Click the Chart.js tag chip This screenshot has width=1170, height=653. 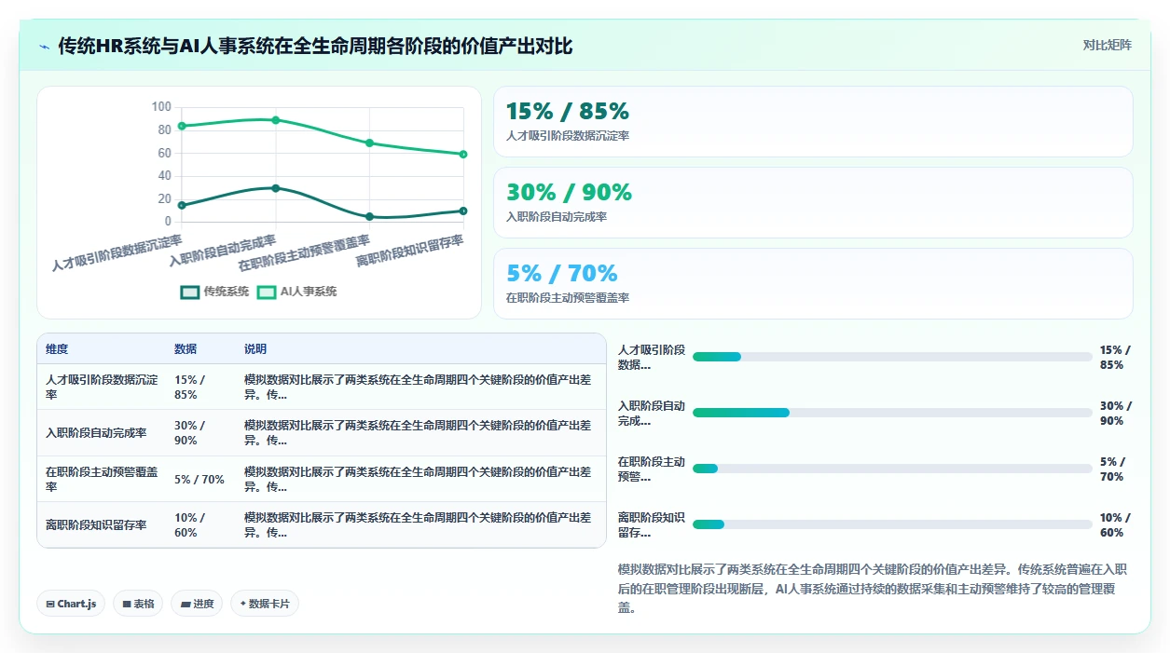(72, 604)
